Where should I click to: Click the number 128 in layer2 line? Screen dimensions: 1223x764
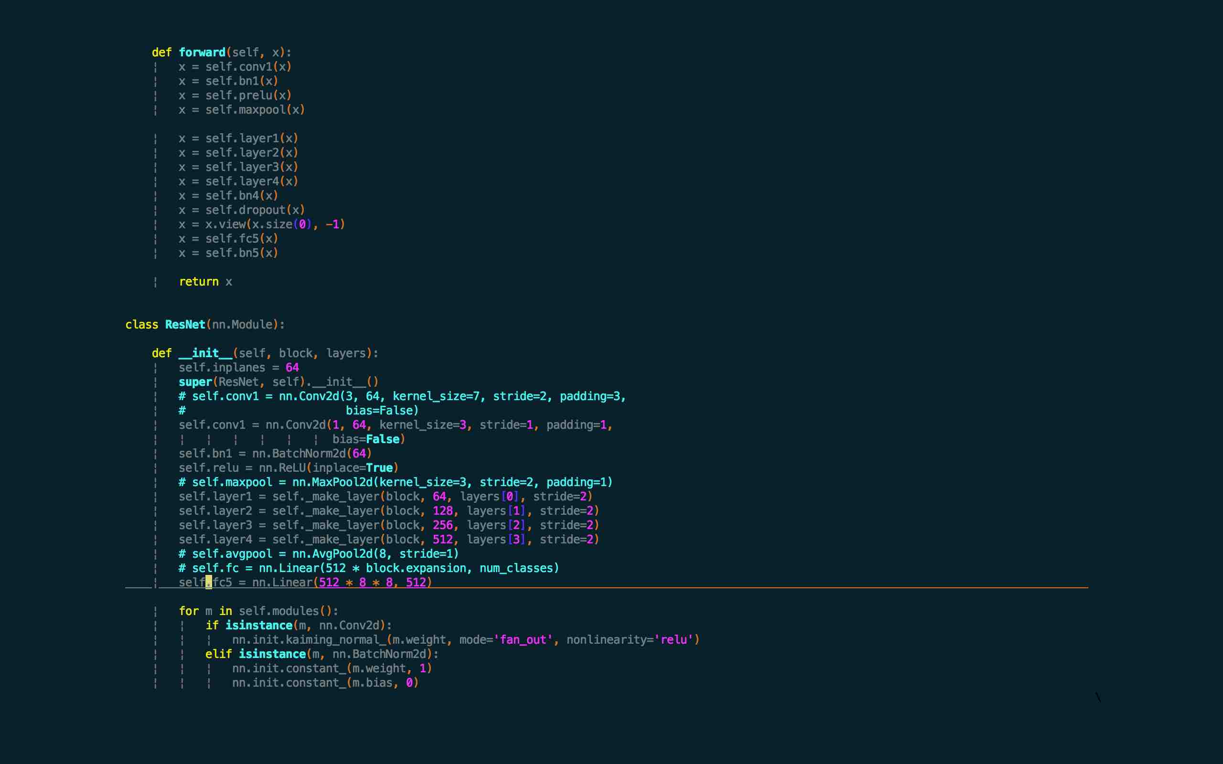pyautogui.click(x=442, y=511)
